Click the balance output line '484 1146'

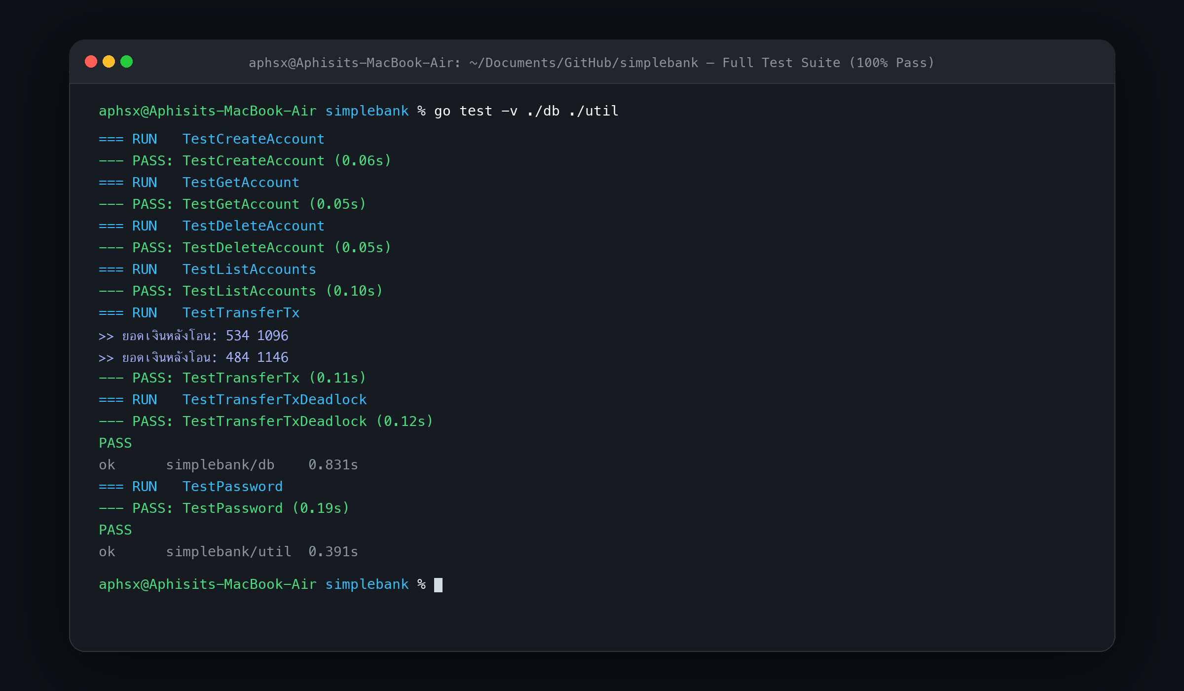(193, 357)
